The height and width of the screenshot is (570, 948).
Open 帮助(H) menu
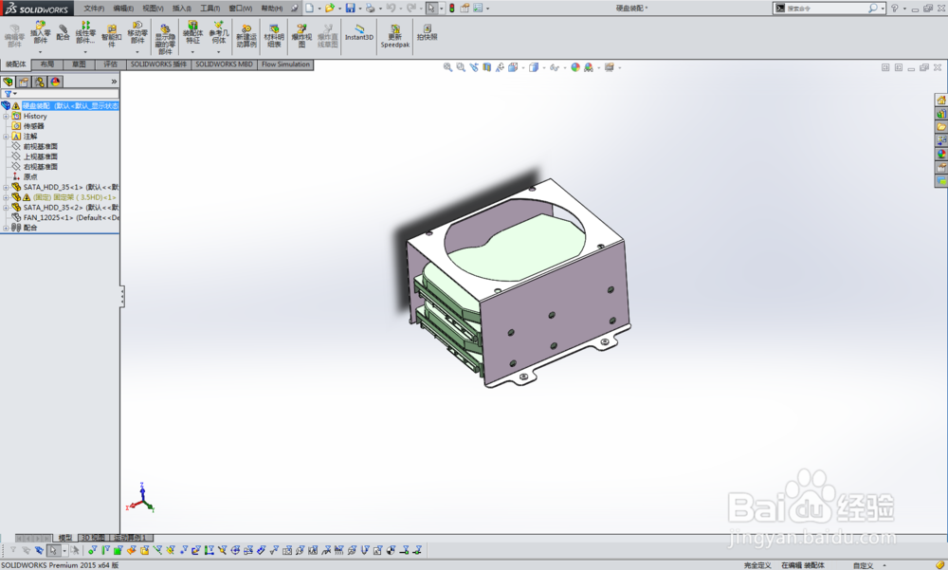(271, 9)
